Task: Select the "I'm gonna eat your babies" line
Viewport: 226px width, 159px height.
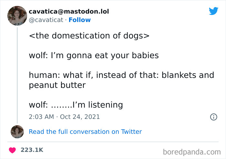Action: pos(94,55)
